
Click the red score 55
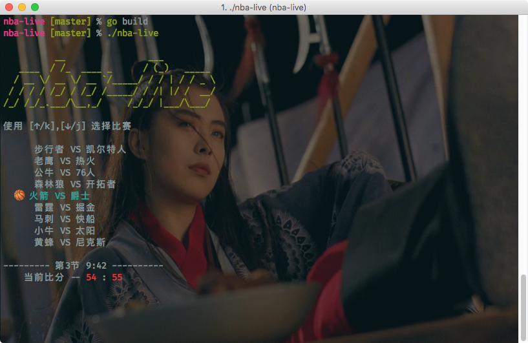(x=117, y=277)
